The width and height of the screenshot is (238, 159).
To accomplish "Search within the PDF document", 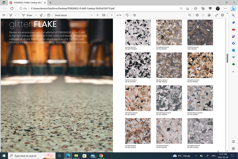I will click(x=190, y=15).
